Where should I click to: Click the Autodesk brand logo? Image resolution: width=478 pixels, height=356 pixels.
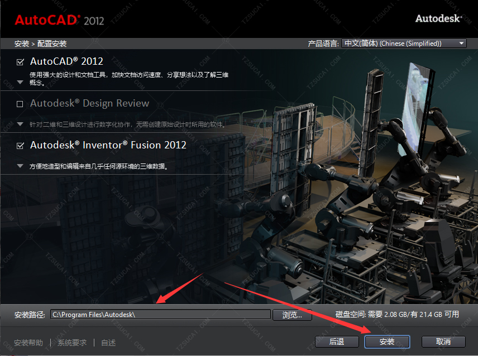[x=438, y=18]
